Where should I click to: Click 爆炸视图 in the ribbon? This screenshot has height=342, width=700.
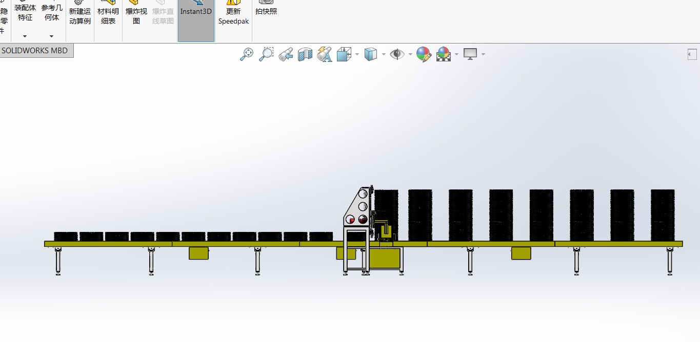point(136,16)
